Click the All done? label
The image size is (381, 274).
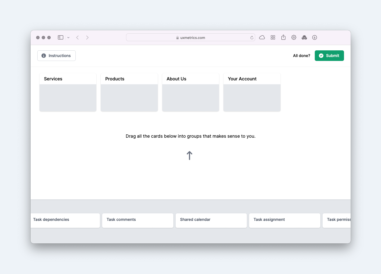[x=301, y=56]
